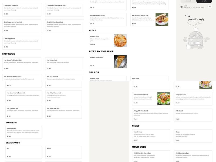216x162 pixels.
Task: Click Edit next to the pickup address
Action: click(210, 6)
